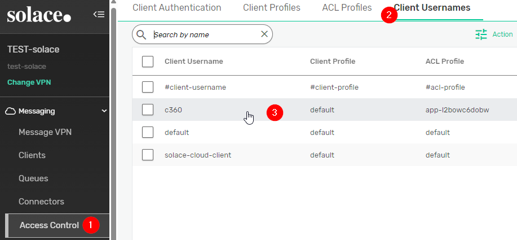The height and width of the screenshot is (240, 517).
Task: Click the Change VPN link
Action: [29, 82]
